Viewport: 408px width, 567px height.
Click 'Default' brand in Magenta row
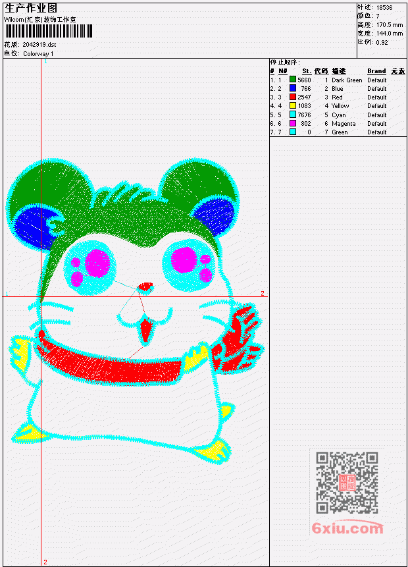click(x=377, y=124)
